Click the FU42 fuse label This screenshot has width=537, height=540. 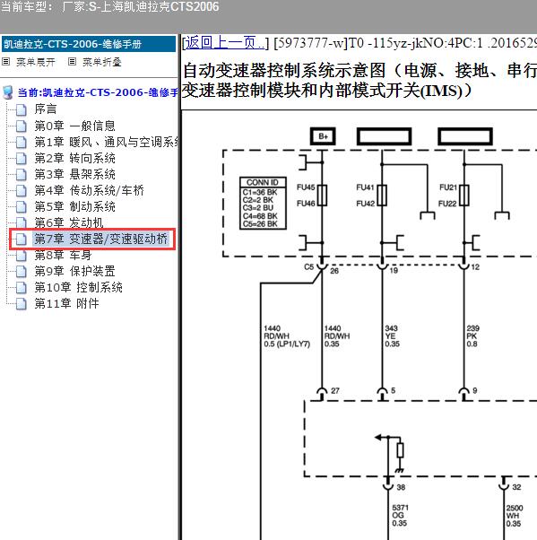(x=365, y=204)
